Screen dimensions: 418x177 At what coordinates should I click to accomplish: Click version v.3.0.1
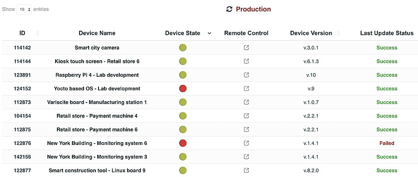[x=311, y=48]
